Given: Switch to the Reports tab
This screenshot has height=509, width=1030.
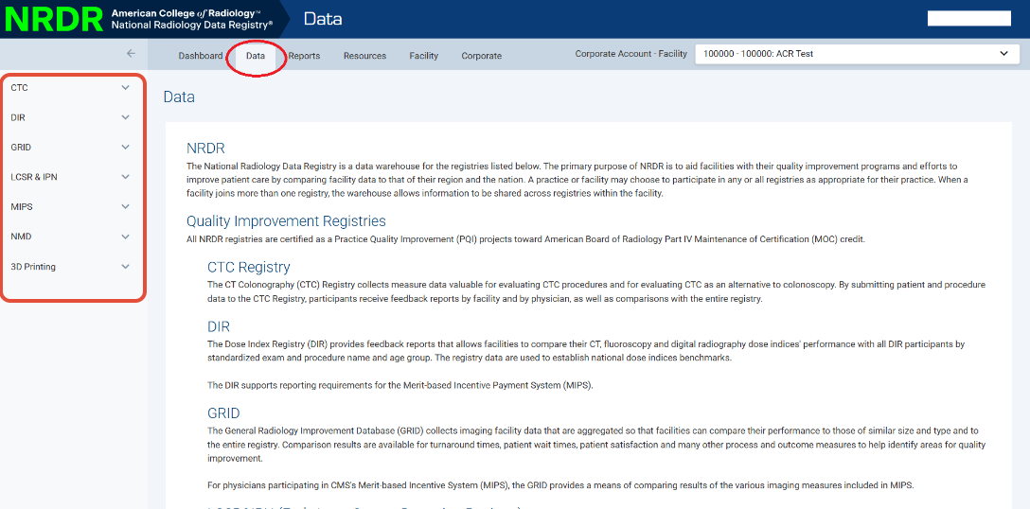Looking at the screenshot, I should tap(304, 56).
